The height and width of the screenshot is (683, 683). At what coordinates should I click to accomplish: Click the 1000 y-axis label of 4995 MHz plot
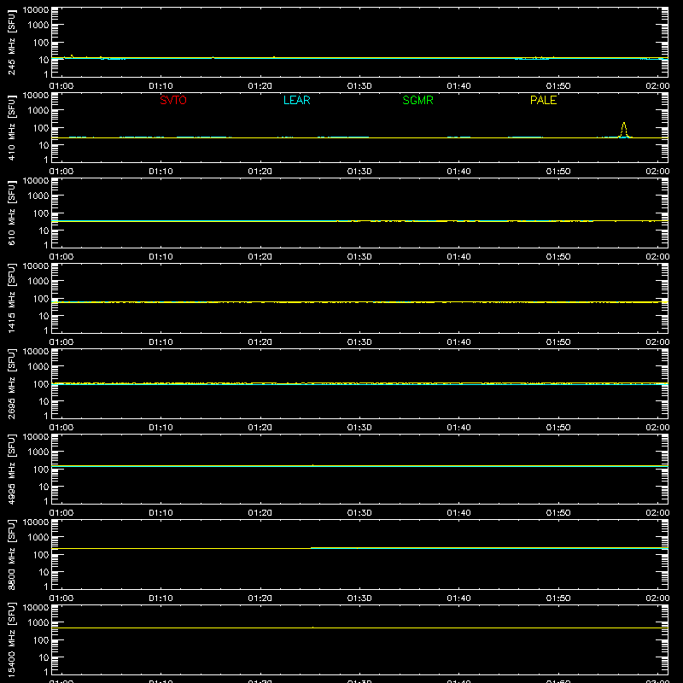[x=38, y=452]
